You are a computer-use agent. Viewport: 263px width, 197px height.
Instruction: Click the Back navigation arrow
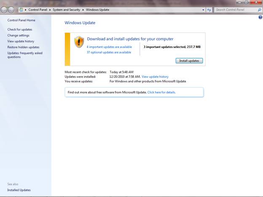coord(4,10)
